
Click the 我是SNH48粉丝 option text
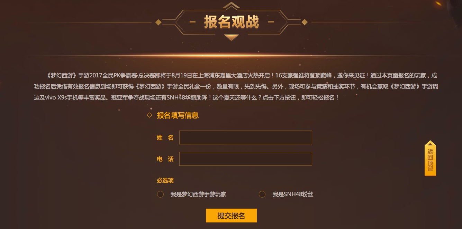coord(293,194)
